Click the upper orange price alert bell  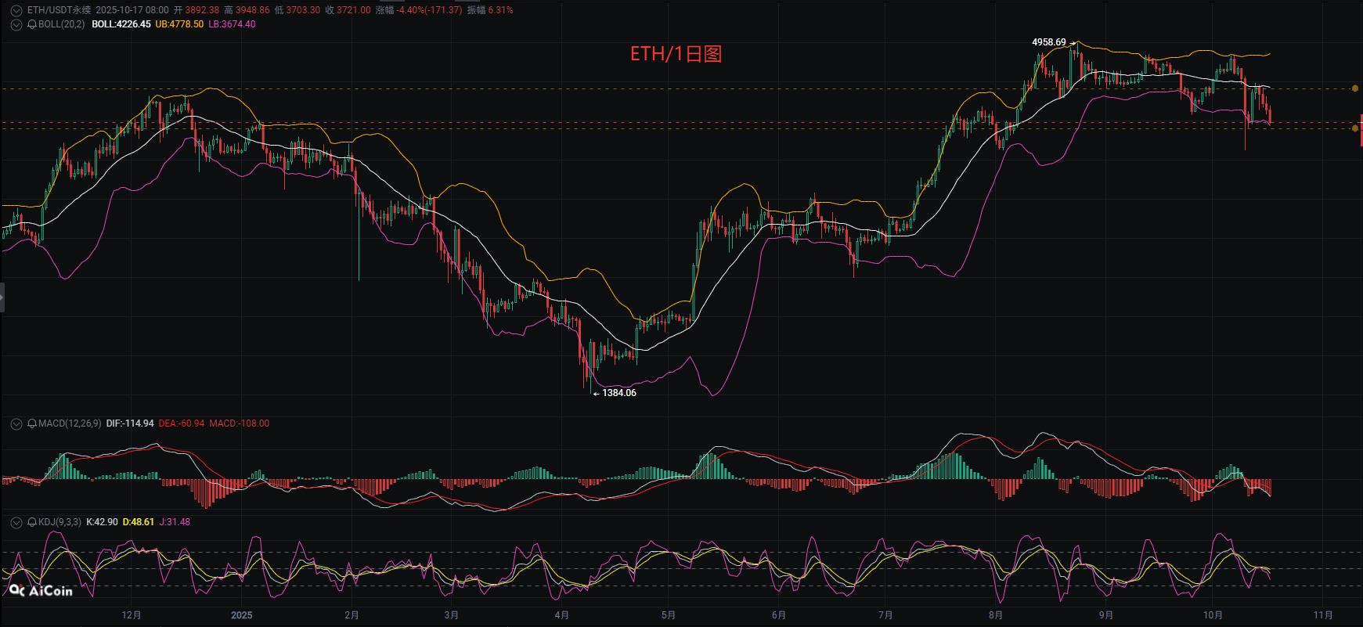[x=1355, y=88]
